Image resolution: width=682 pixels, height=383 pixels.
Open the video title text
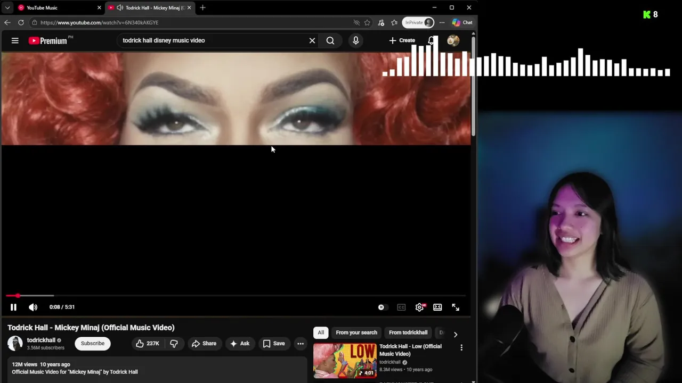[x=91, y=328]
